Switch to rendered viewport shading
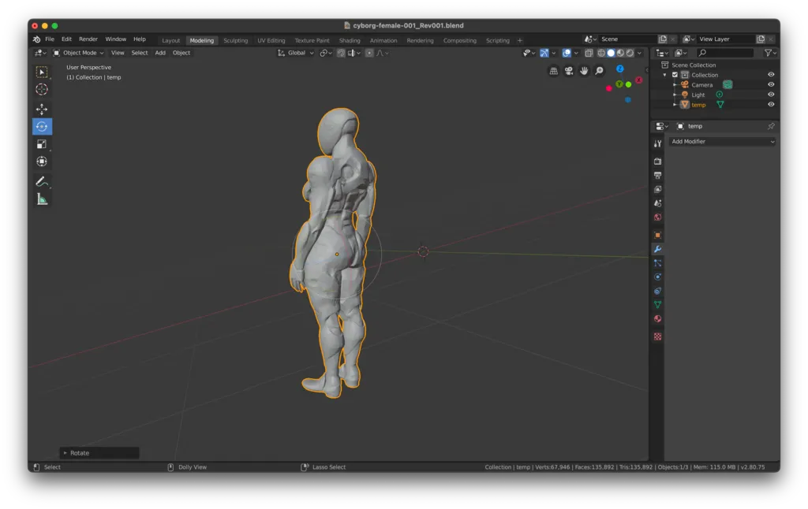The height and width of the screenshot is (509, 808). (x=630, y=53)
